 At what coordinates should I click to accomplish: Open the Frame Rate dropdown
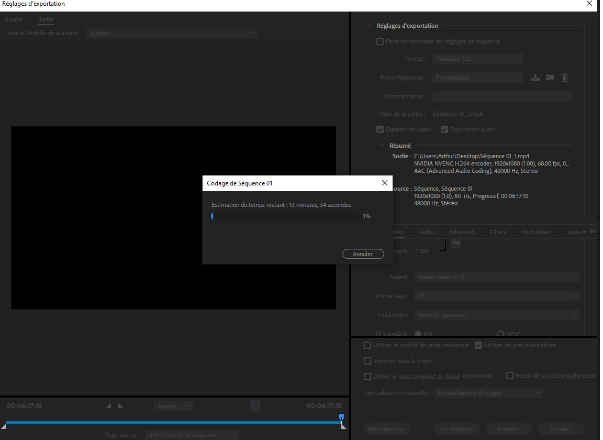coord(496,296)
